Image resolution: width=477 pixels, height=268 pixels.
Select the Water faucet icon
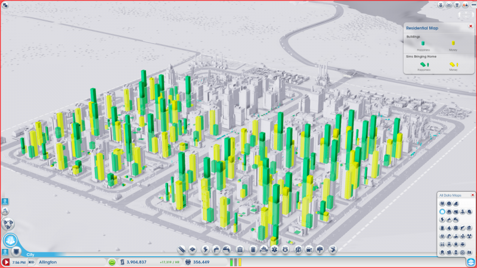[x=217, y=249]
